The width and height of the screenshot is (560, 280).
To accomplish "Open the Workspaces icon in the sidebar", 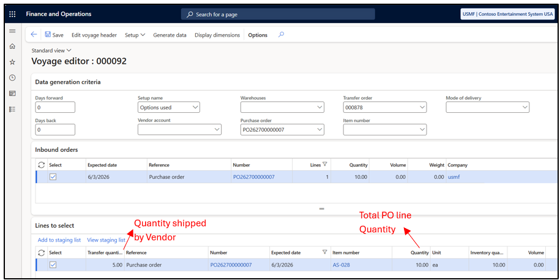I will coord(12,93).
